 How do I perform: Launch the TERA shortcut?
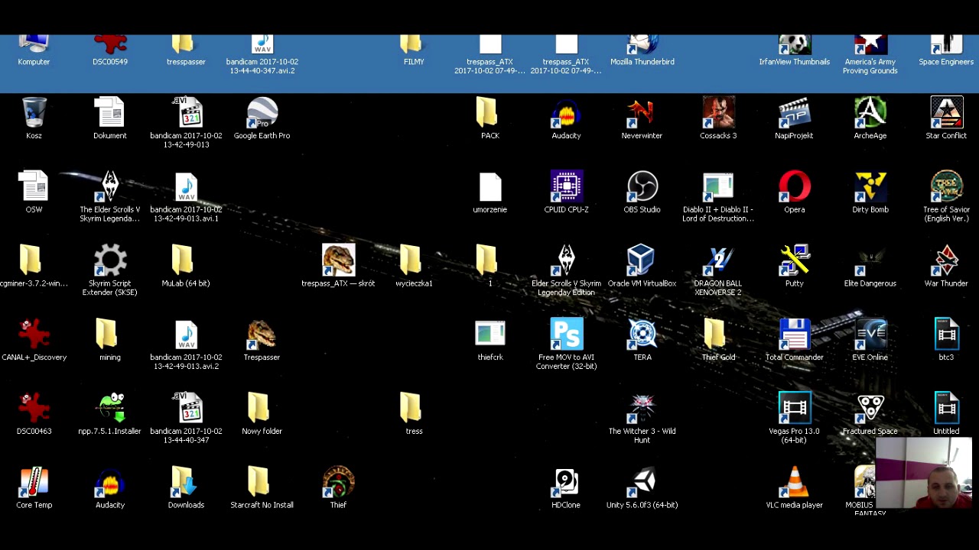coord(642,340)
